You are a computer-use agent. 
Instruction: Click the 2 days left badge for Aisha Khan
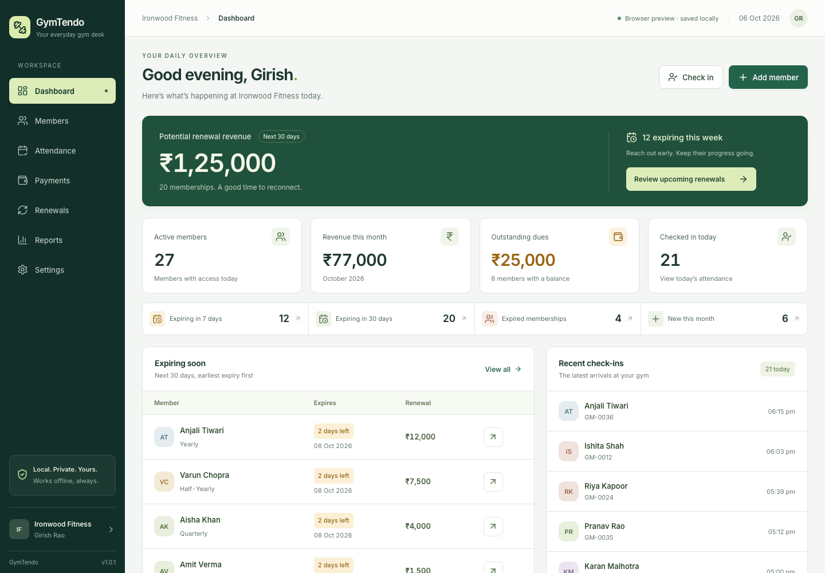click(333, 520)
